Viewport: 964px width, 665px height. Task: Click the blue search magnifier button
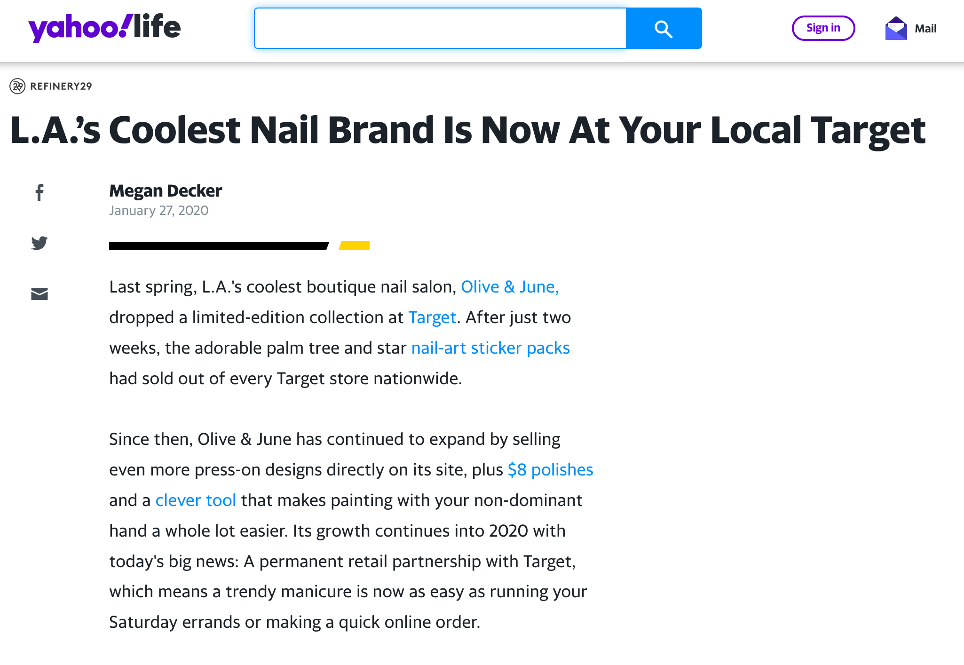tap(664, 28)
